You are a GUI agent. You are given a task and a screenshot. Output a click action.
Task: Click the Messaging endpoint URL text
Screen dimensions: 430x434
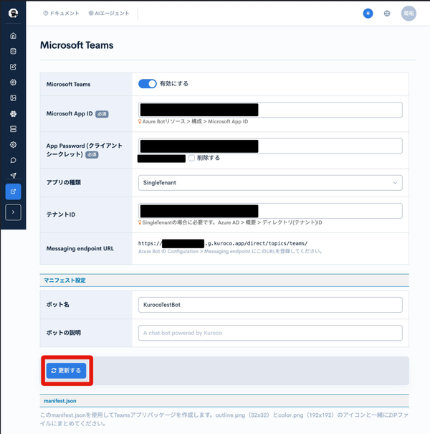(x=223, y=243)
